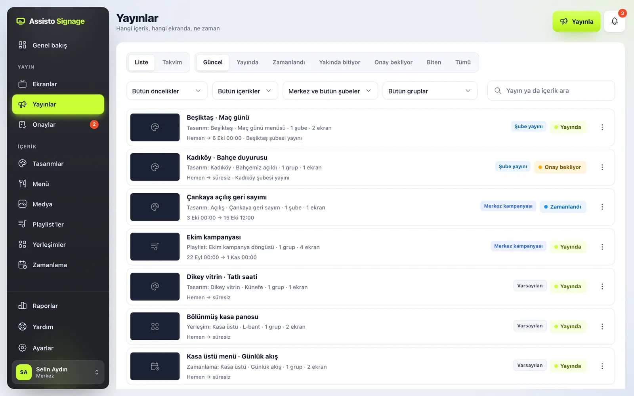Open Onaylar approvals page
The image size is (634, 396).
tap(58, 124)
